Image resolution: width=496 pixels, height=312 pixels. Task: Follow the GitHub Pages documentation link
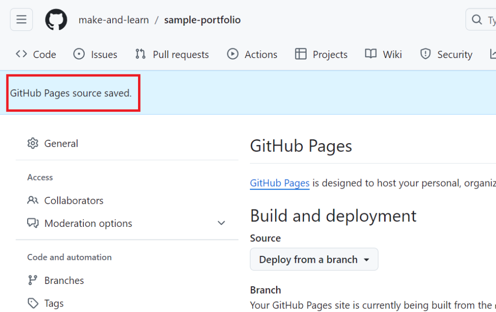point(279,183)
